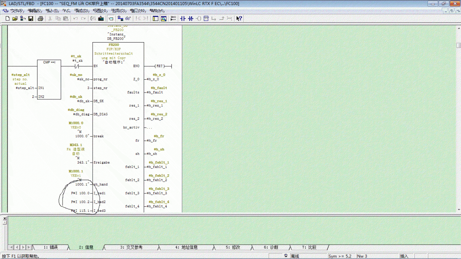Screen dimensions: 461x259
Task: Insert a normally closed contact
Action: tap(191, 18)
